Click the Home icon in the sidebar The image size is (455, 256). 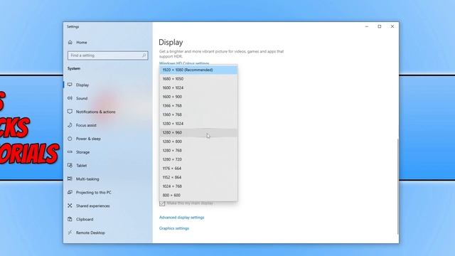70,43
